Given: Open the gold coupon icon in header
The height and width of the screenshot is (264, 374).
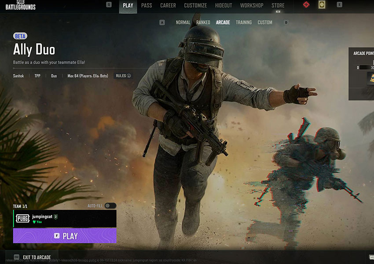Looking at the screenshot, I should pyautogui.click(x=322, y=5).
